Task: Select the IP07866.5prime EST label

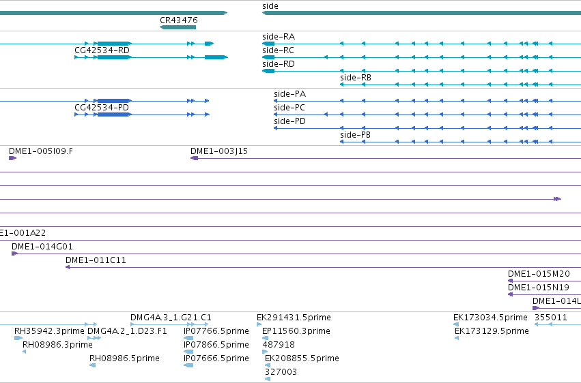Action: coord(216,345)
